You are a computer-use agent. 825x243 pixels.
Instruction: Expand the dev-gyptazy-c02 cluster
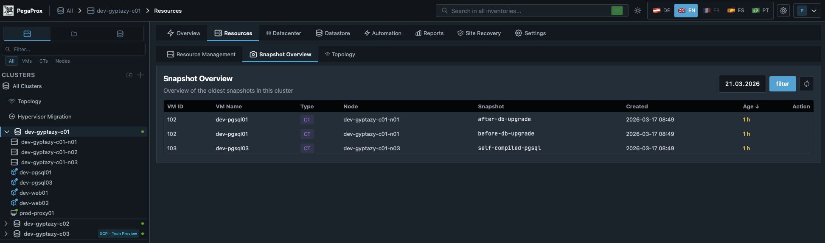6,224
